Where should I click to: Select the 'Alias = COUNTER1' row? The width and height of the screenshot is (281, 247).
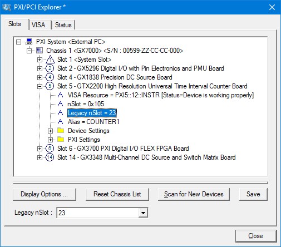(x=93, y=122)
